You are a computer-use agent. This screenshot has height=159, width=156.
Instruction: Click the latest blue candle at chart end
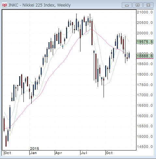[x=129, y=55]
